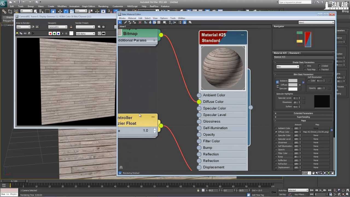Toggle the red channel button
This screenshot has height=197, width=350.
point(50,33)
